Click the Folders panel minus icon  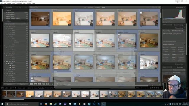[25, 21]
